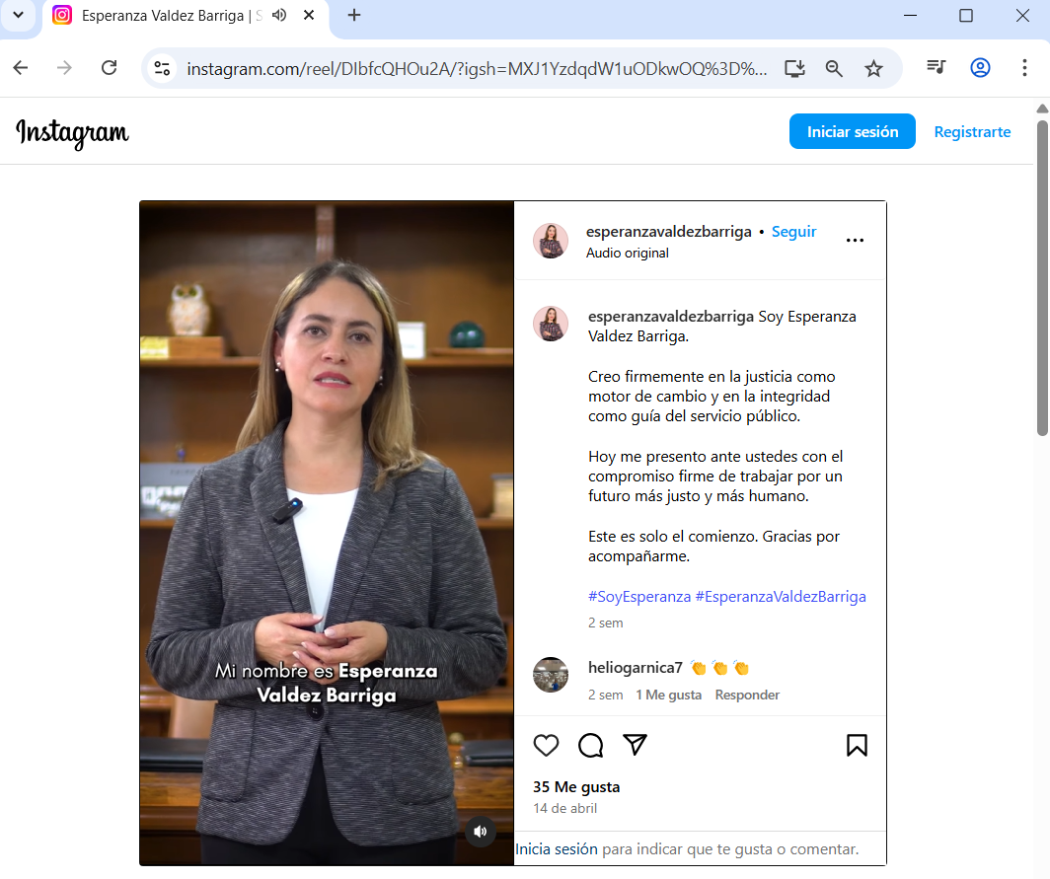
Task: Click Audio original link
Action: click(627, 254)
